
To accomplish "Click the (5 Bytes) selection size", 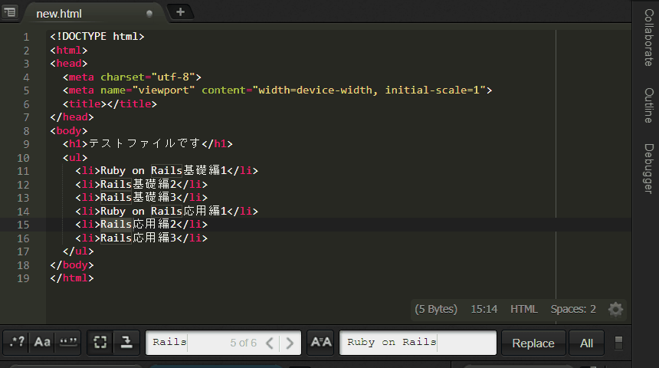I will tap(436, 309).
